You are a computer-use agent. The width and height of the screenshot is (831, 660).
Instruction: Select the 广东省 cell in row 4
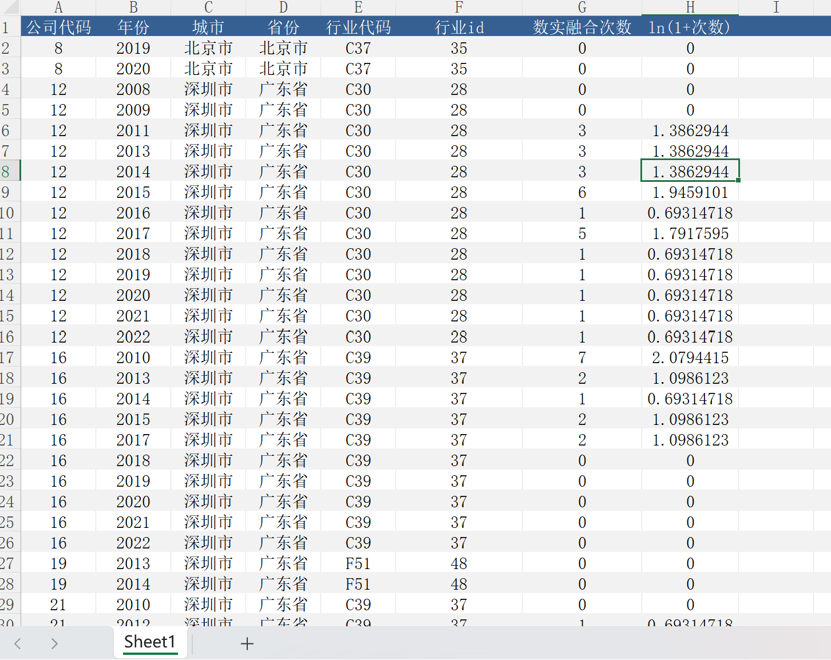[x=283, y=89]
